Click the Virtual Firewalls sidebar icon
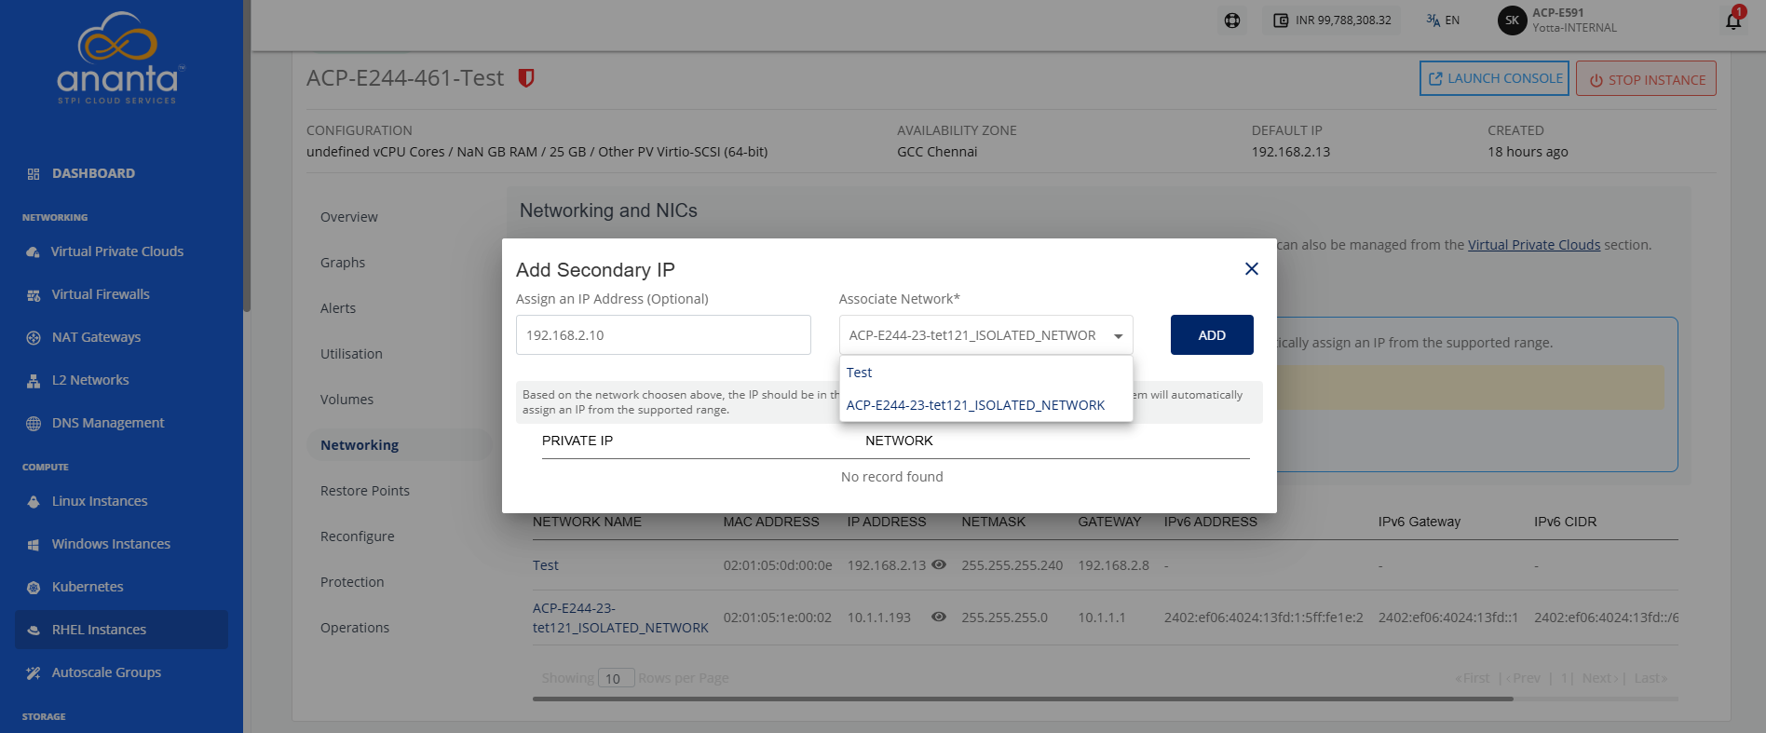Image resolution: width=1766 pixels, height=733 pixels. pyautogui.click(x=34, y=295)
